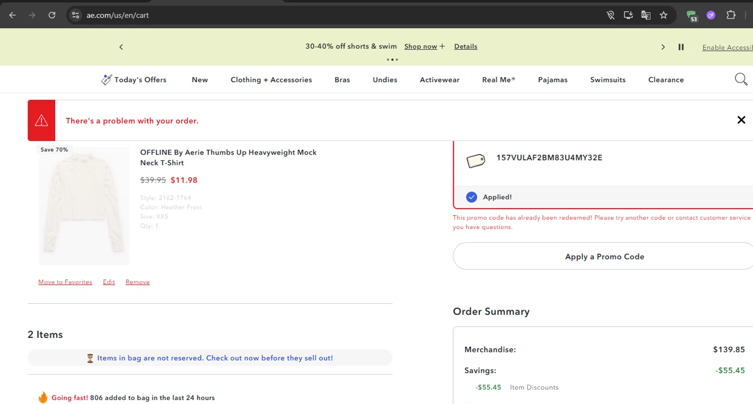Bookmark page with star icon

[664, 15]
